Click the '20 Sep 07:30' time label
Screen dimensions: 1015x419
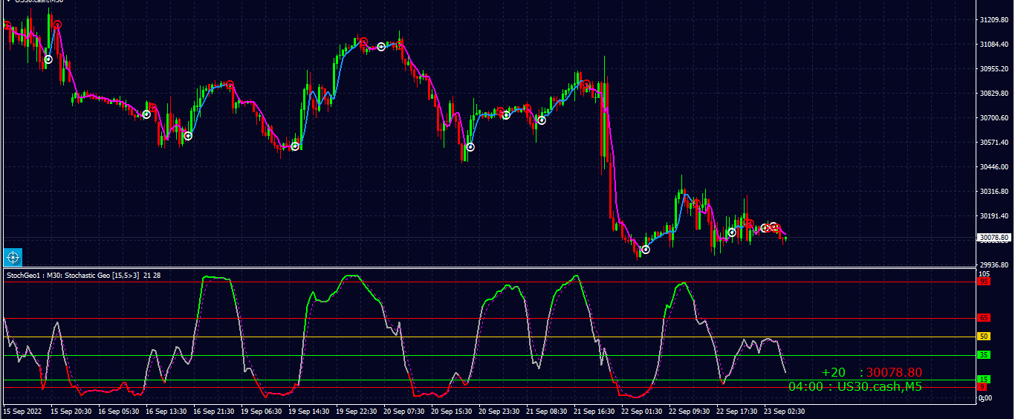[x=404, y=411]
